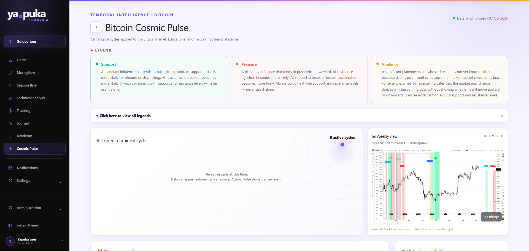Click the Support legend card
Image resolution: width=529 pixels, height=251 pixels.
[159, 80]
